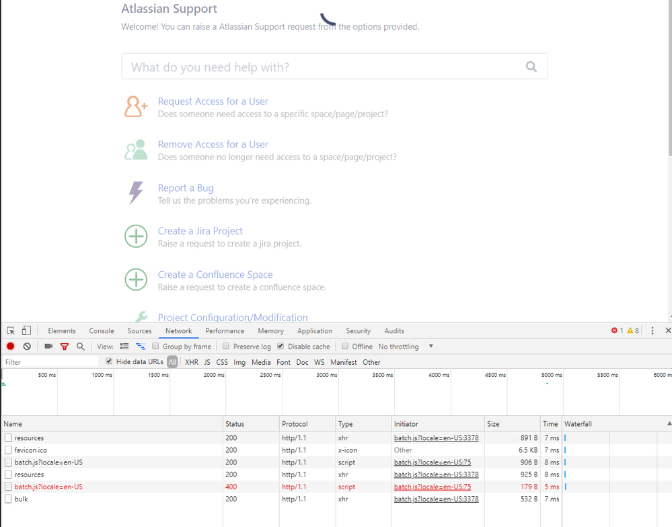Open Request Access for a User link

tap(213, 101)
